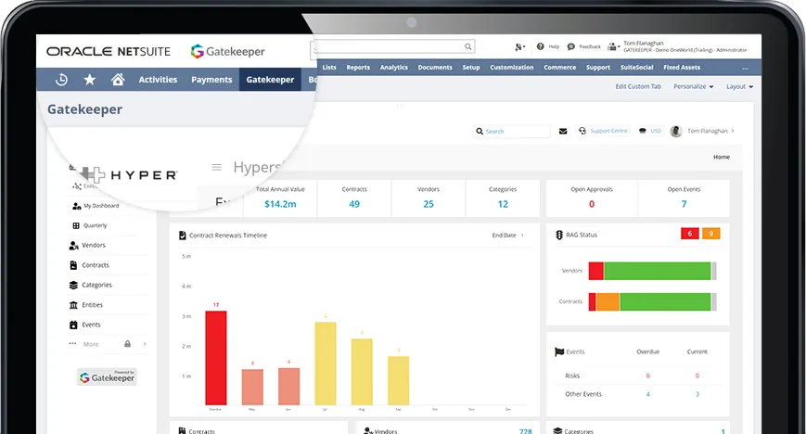Open the Lists menu
Screen dimensions: 806x434
[329, 68]
